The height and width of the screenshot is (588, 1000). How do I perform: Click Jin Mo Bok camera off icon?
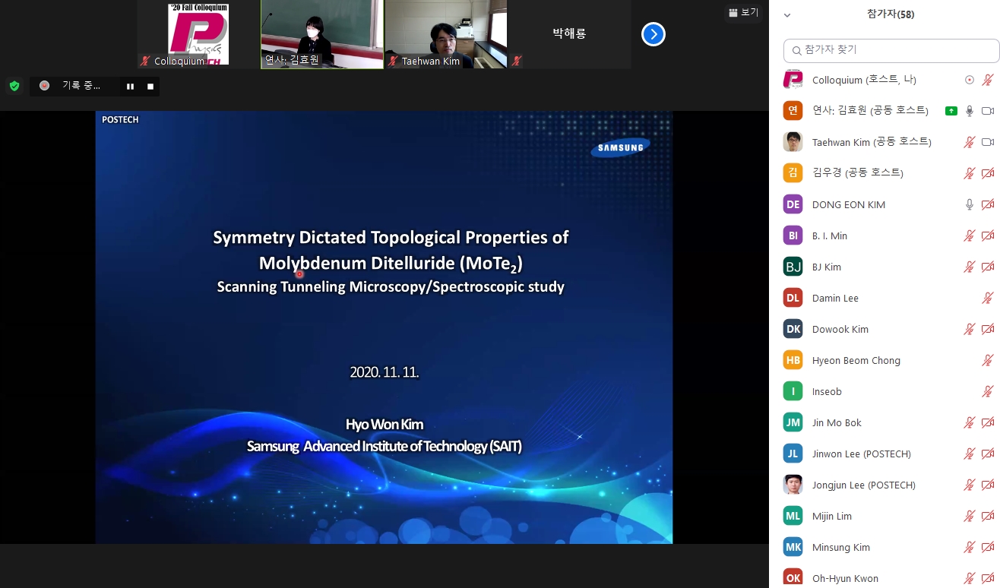(988, 422)
